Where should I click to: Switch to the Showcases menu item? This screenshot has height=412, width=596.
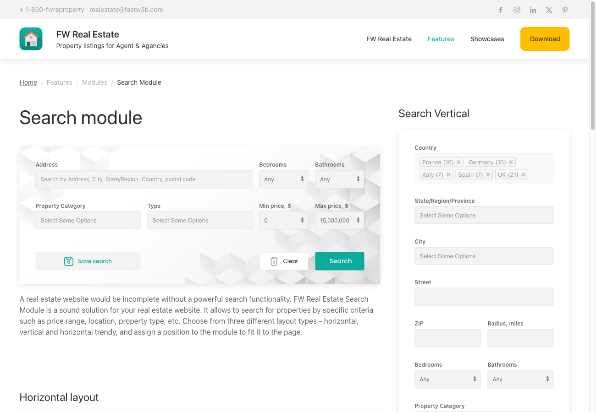click(x=487, y=39)
